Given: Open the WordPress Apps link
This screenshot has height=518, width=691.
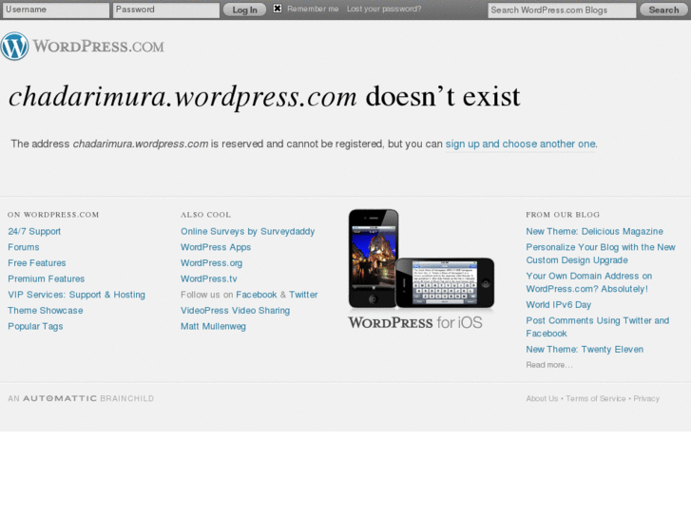Looking at the screenshot, I should (216, 247).
